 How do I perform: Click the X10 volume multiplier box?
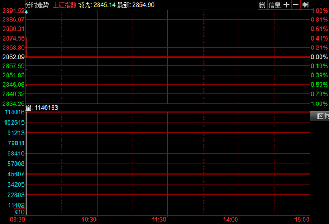19,212
